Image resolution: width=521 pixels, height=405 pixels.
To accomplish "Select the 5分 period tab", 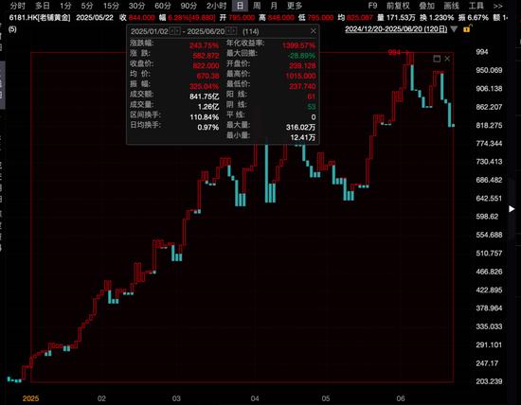I will [87, 6].
